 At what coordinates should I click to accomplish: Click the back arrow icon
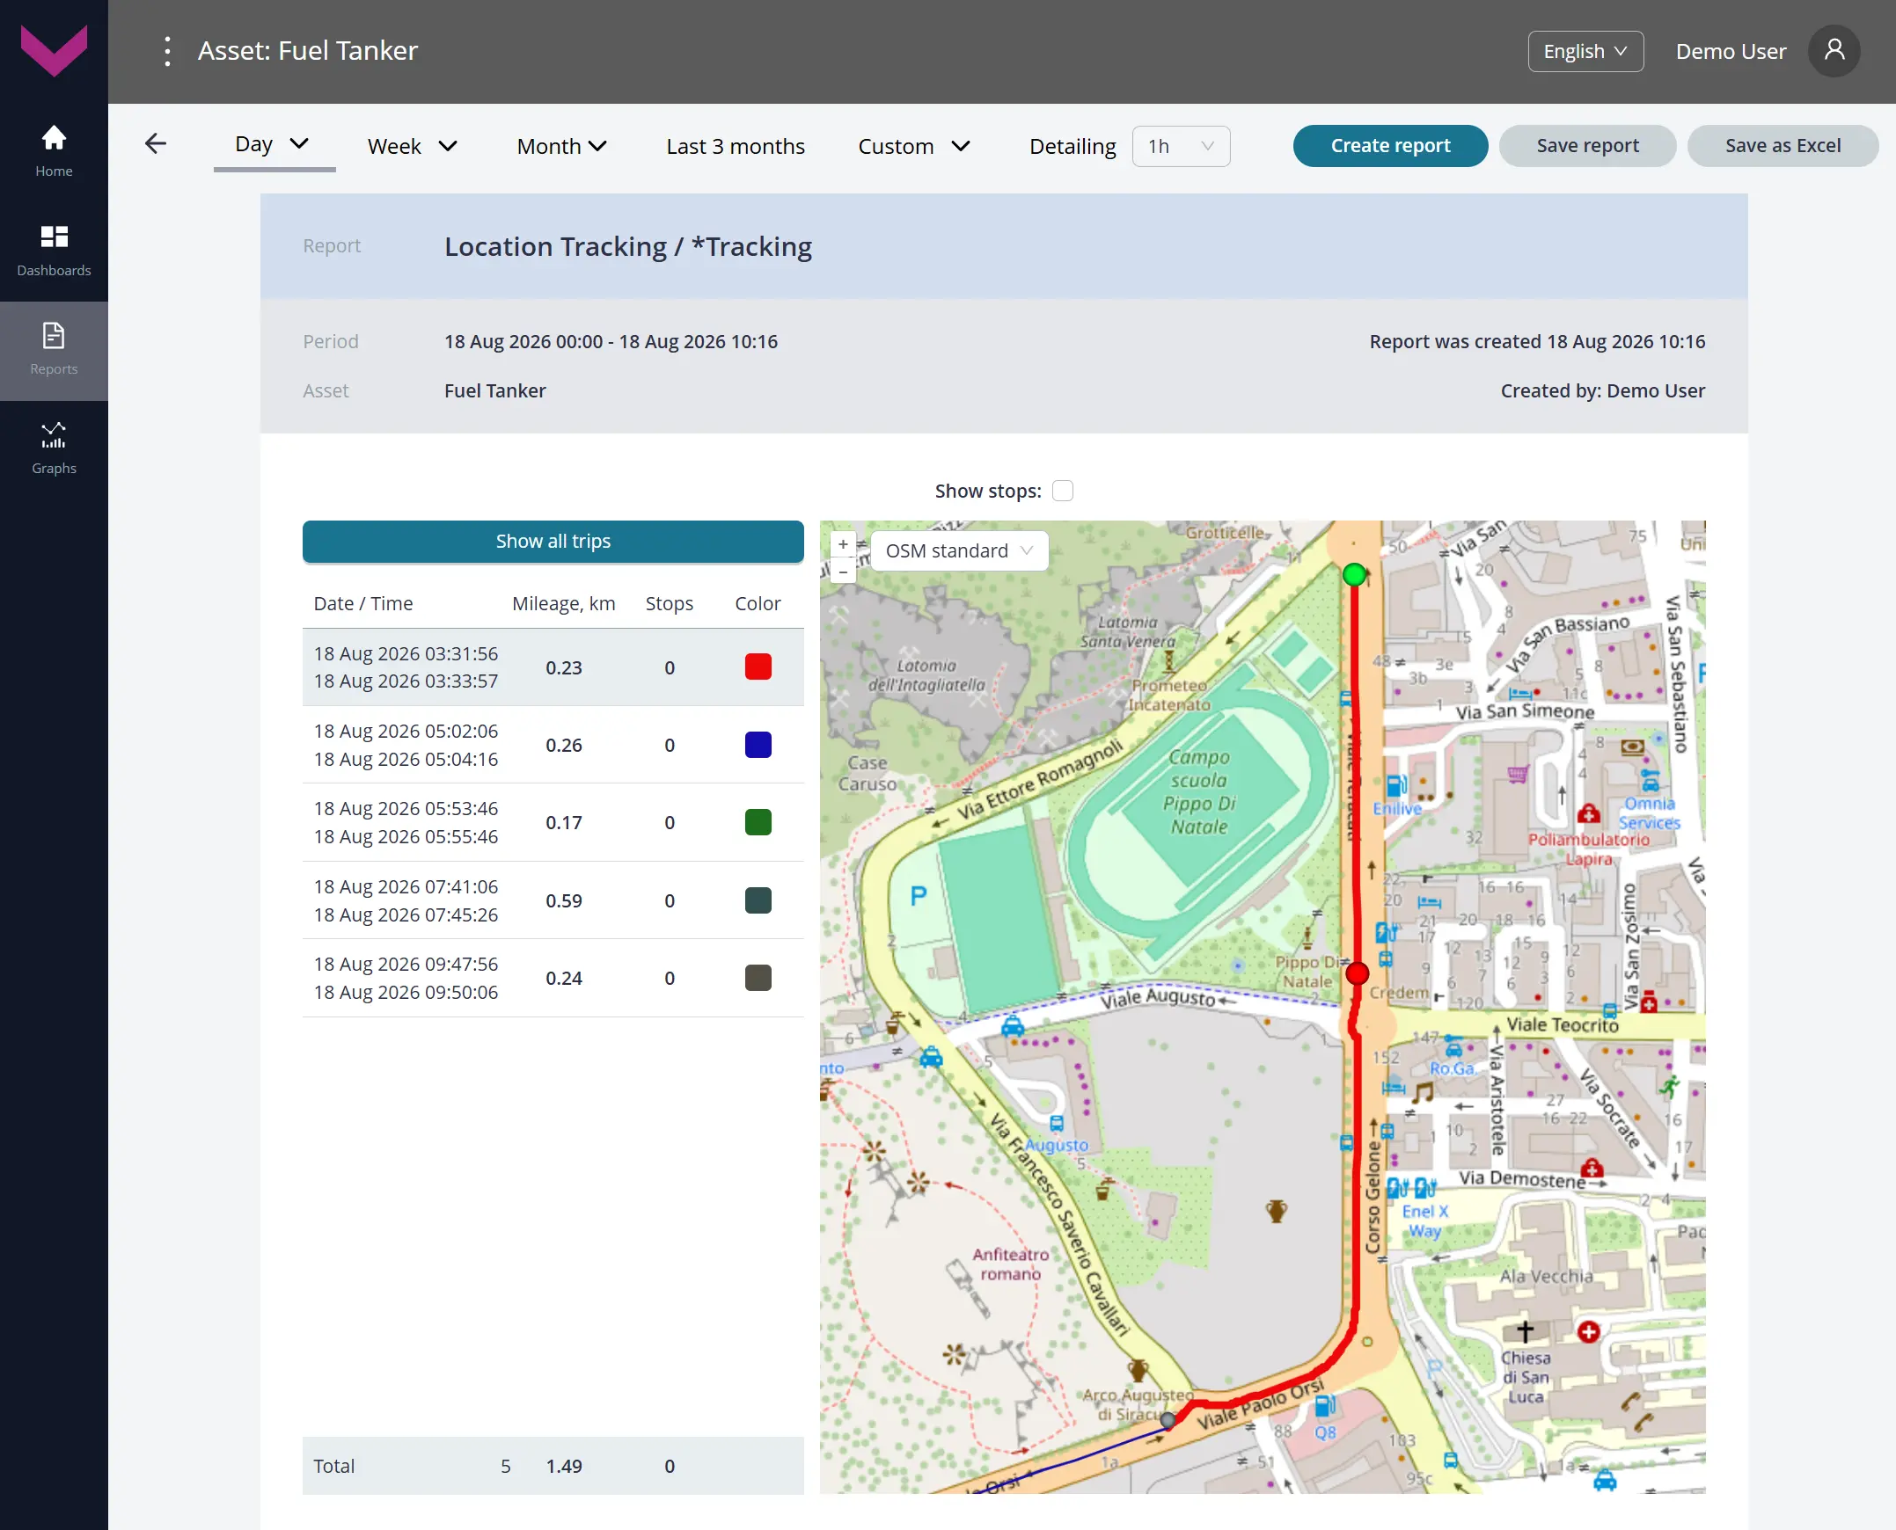point(155,143)
